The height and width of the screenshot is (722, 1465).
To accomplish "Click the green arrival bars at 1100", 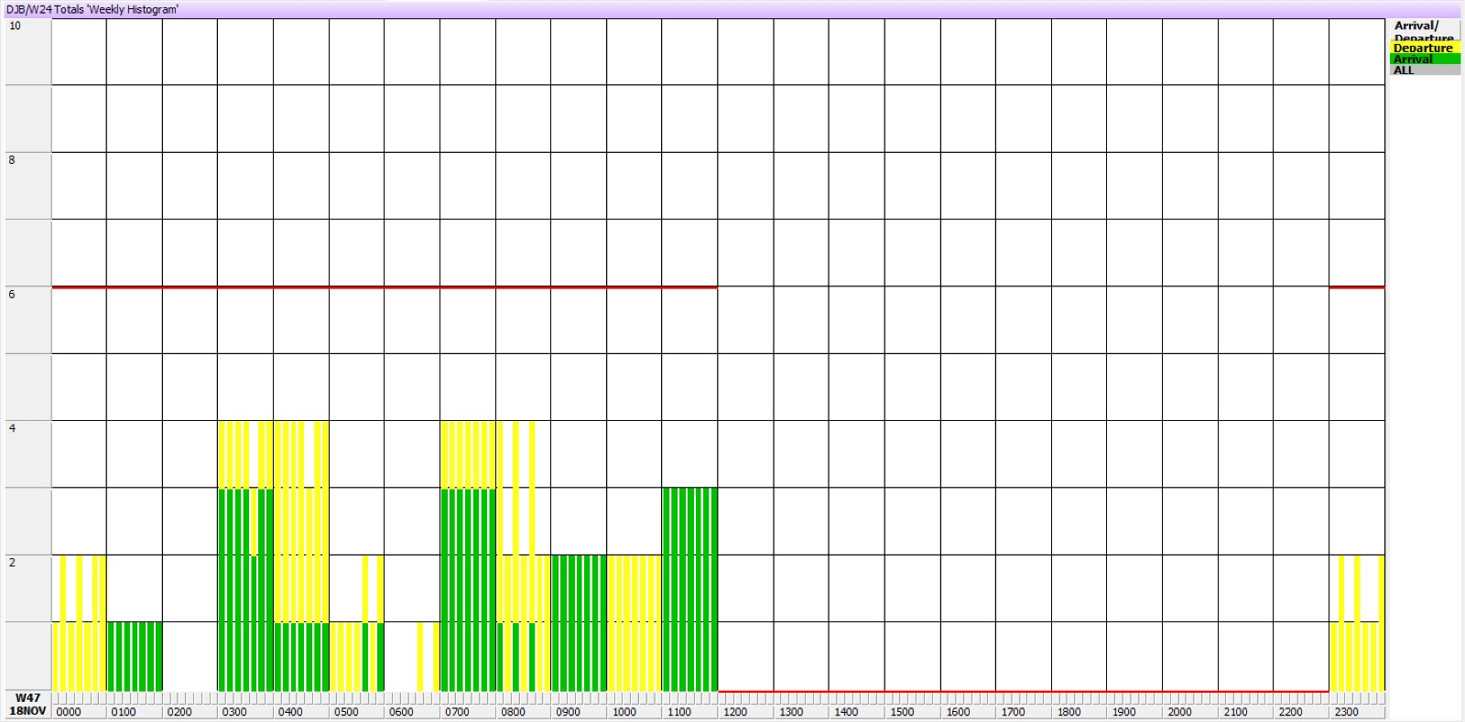I will pos(690,590).
